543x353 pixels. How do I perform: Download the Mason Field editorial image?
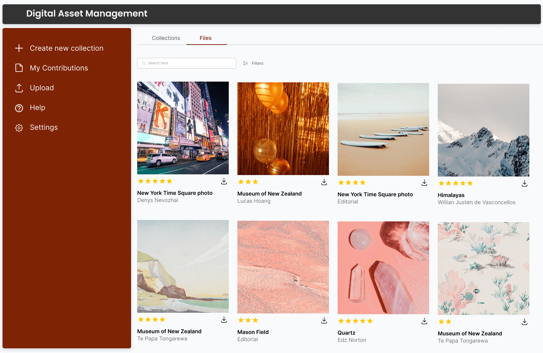[x=324, y=320]
